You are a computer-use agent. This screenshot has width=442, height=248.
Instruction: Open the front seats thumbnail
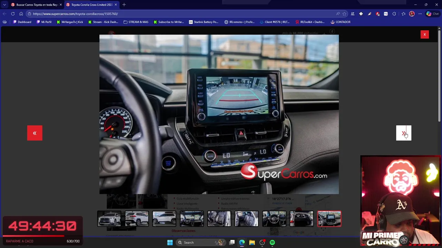click(219, 219)
